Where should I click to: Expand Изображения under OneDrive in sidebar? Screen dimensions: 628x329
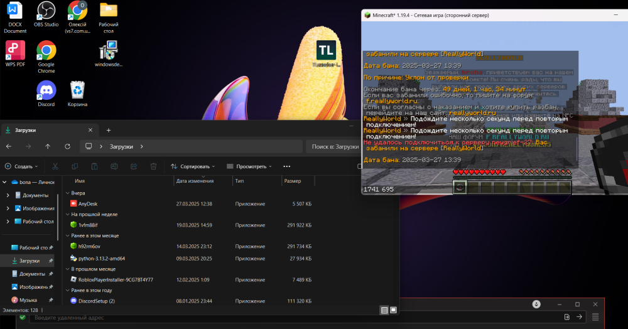click(x=8, y=208)
